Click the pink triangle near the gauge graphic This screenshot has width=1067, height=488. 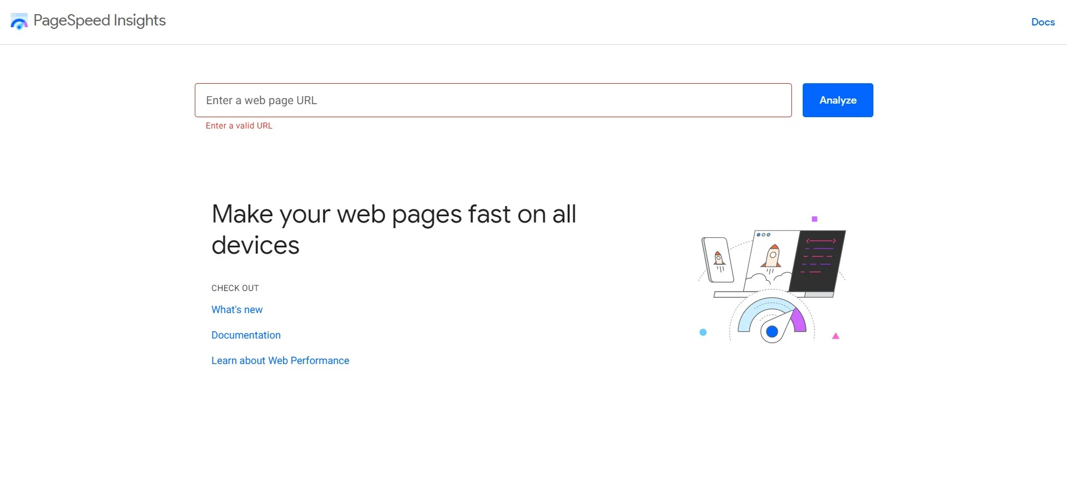click(x=836, y=335)
